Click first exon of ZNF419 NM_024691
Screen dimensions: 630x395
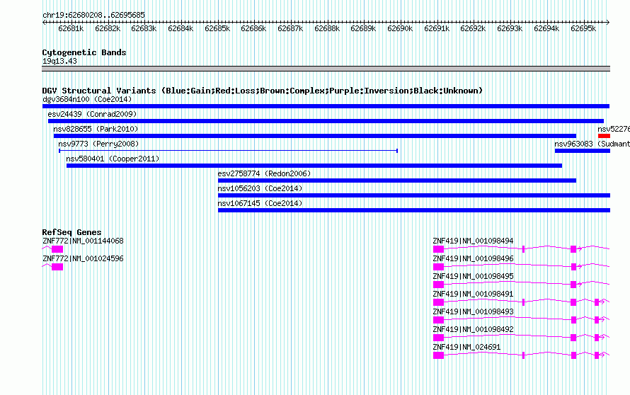(x=438, y=355)
